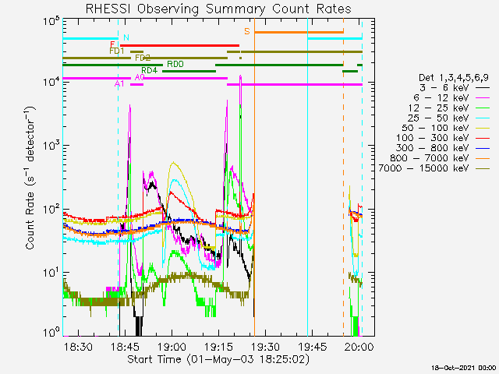Click the black line swatch for 3 - 6 keV
Screen dimensions: 499x374
point(483,87)
